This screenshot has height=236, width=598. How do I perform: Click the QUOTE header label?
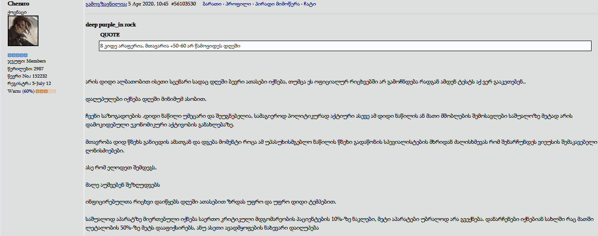(x=110, y=35)
